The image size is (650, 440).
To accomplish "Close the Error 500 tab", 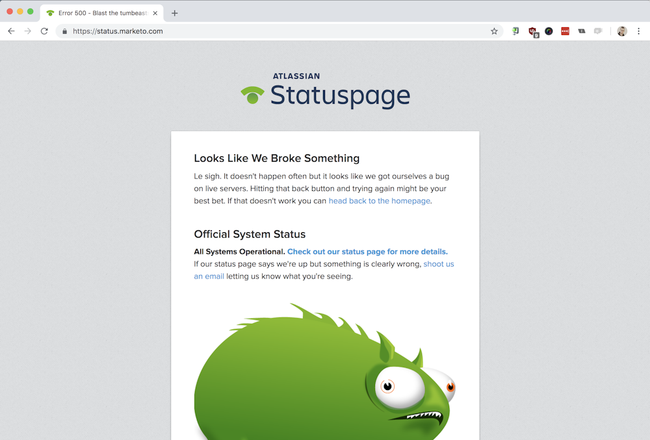I will (155, 13).
